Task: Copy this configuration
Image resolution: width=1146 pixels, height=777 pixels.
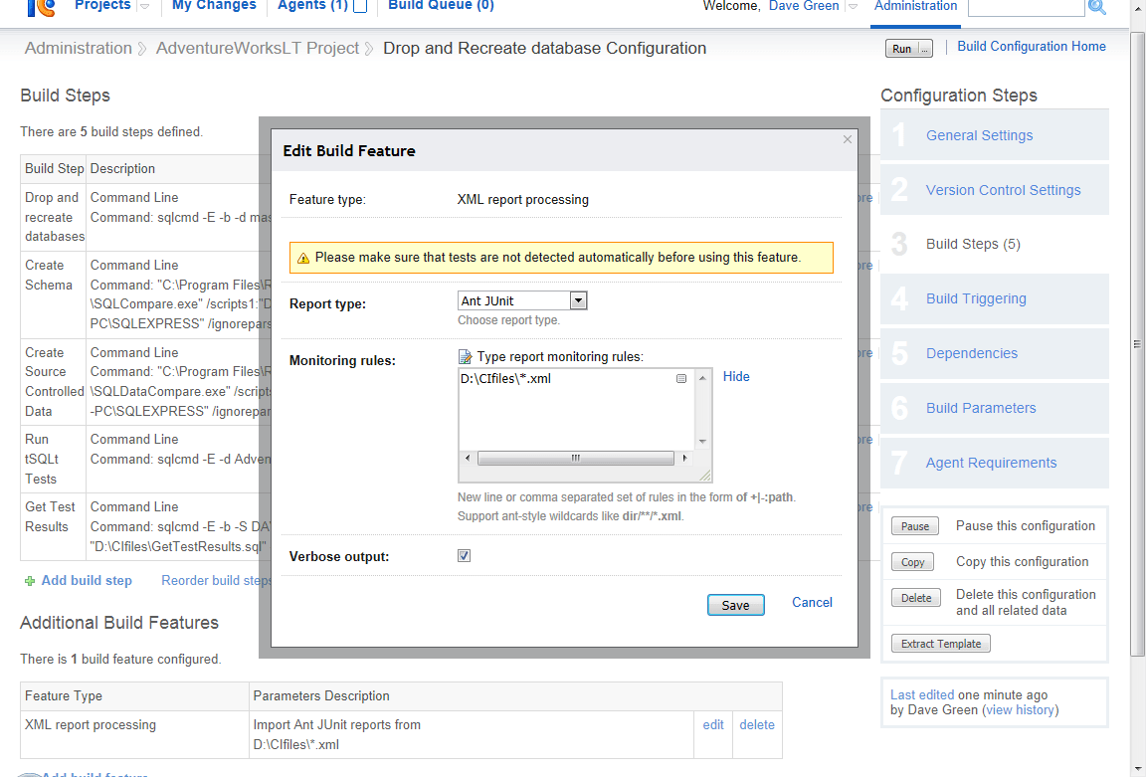Action: (912, 562)
